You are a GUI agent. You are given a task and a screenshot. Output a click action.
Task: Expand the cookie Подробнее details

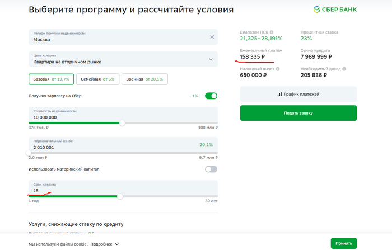(105, 244)
